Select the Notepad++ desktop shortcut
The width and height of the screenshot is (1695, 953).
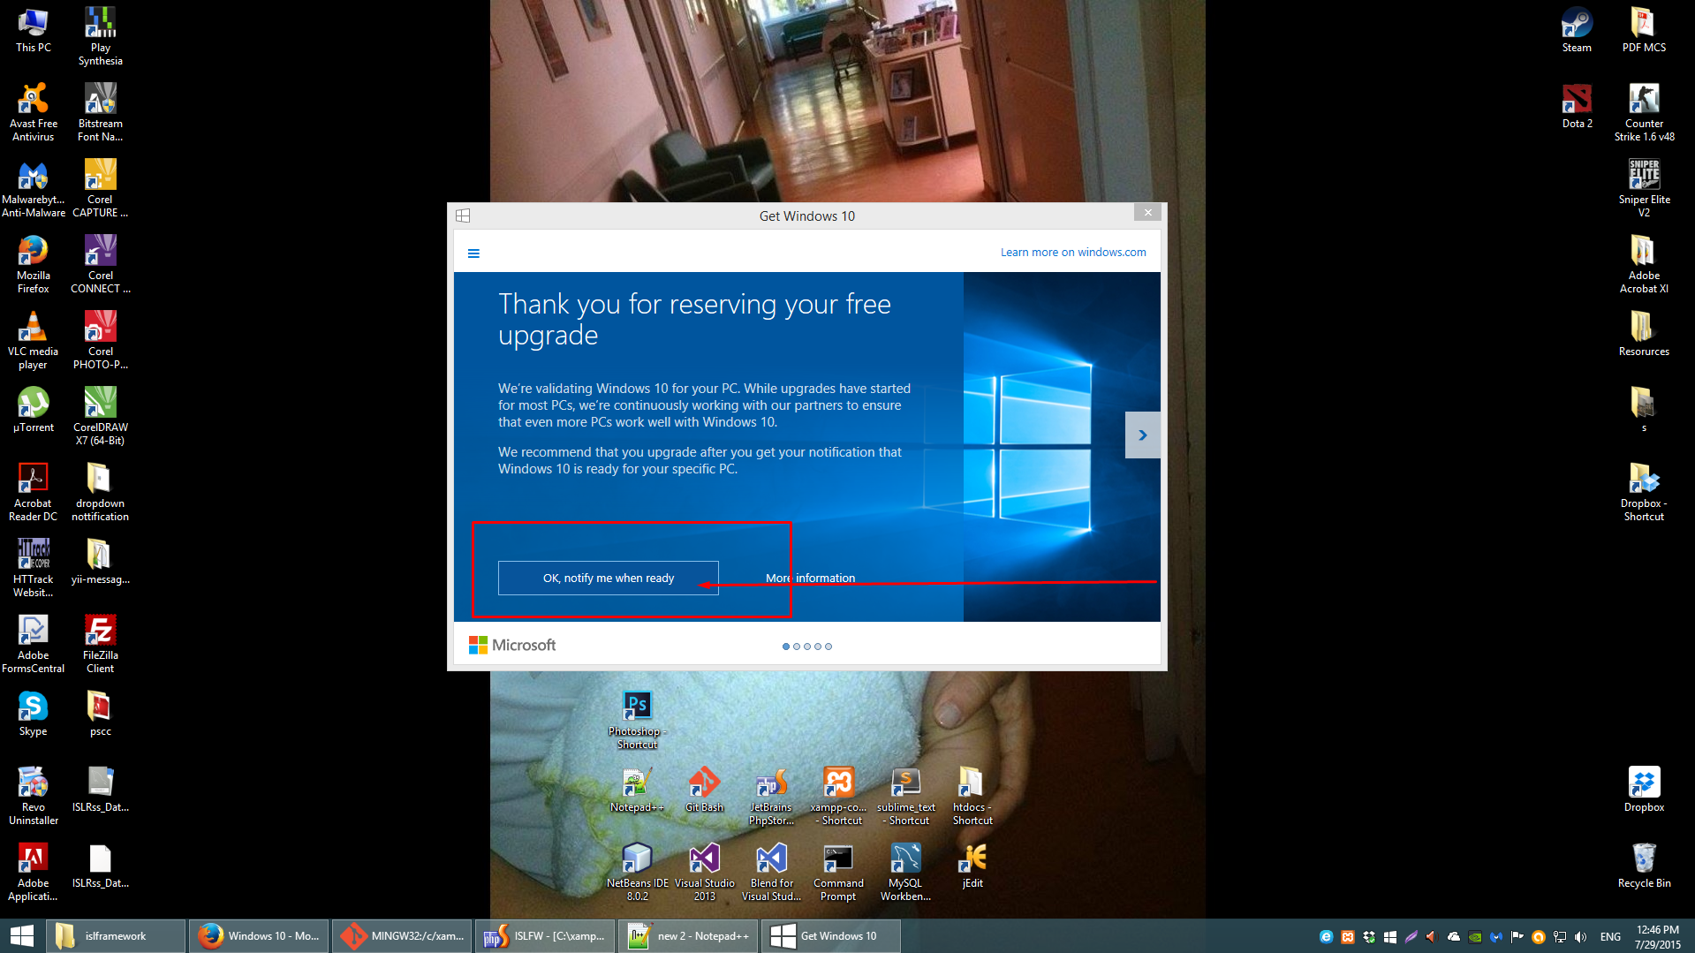coord(637,790)
